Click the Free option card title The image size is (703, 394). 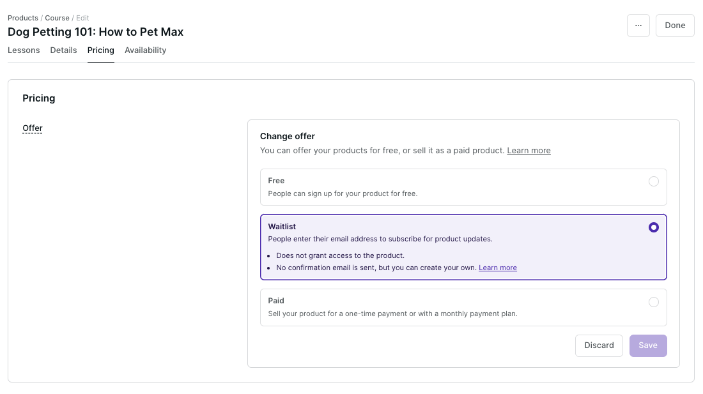pos(276,181)
